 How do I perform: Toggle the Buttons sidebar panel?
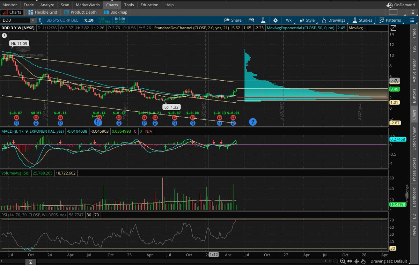(x=414, y=95)
